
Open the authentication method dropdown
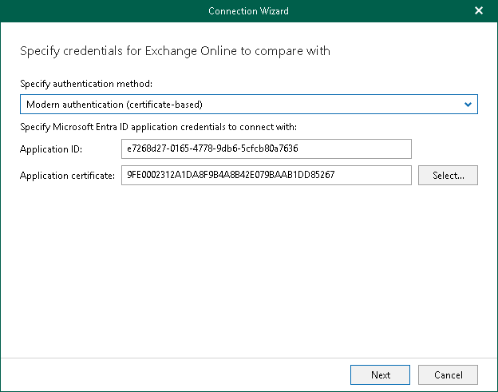coord(248,105)
